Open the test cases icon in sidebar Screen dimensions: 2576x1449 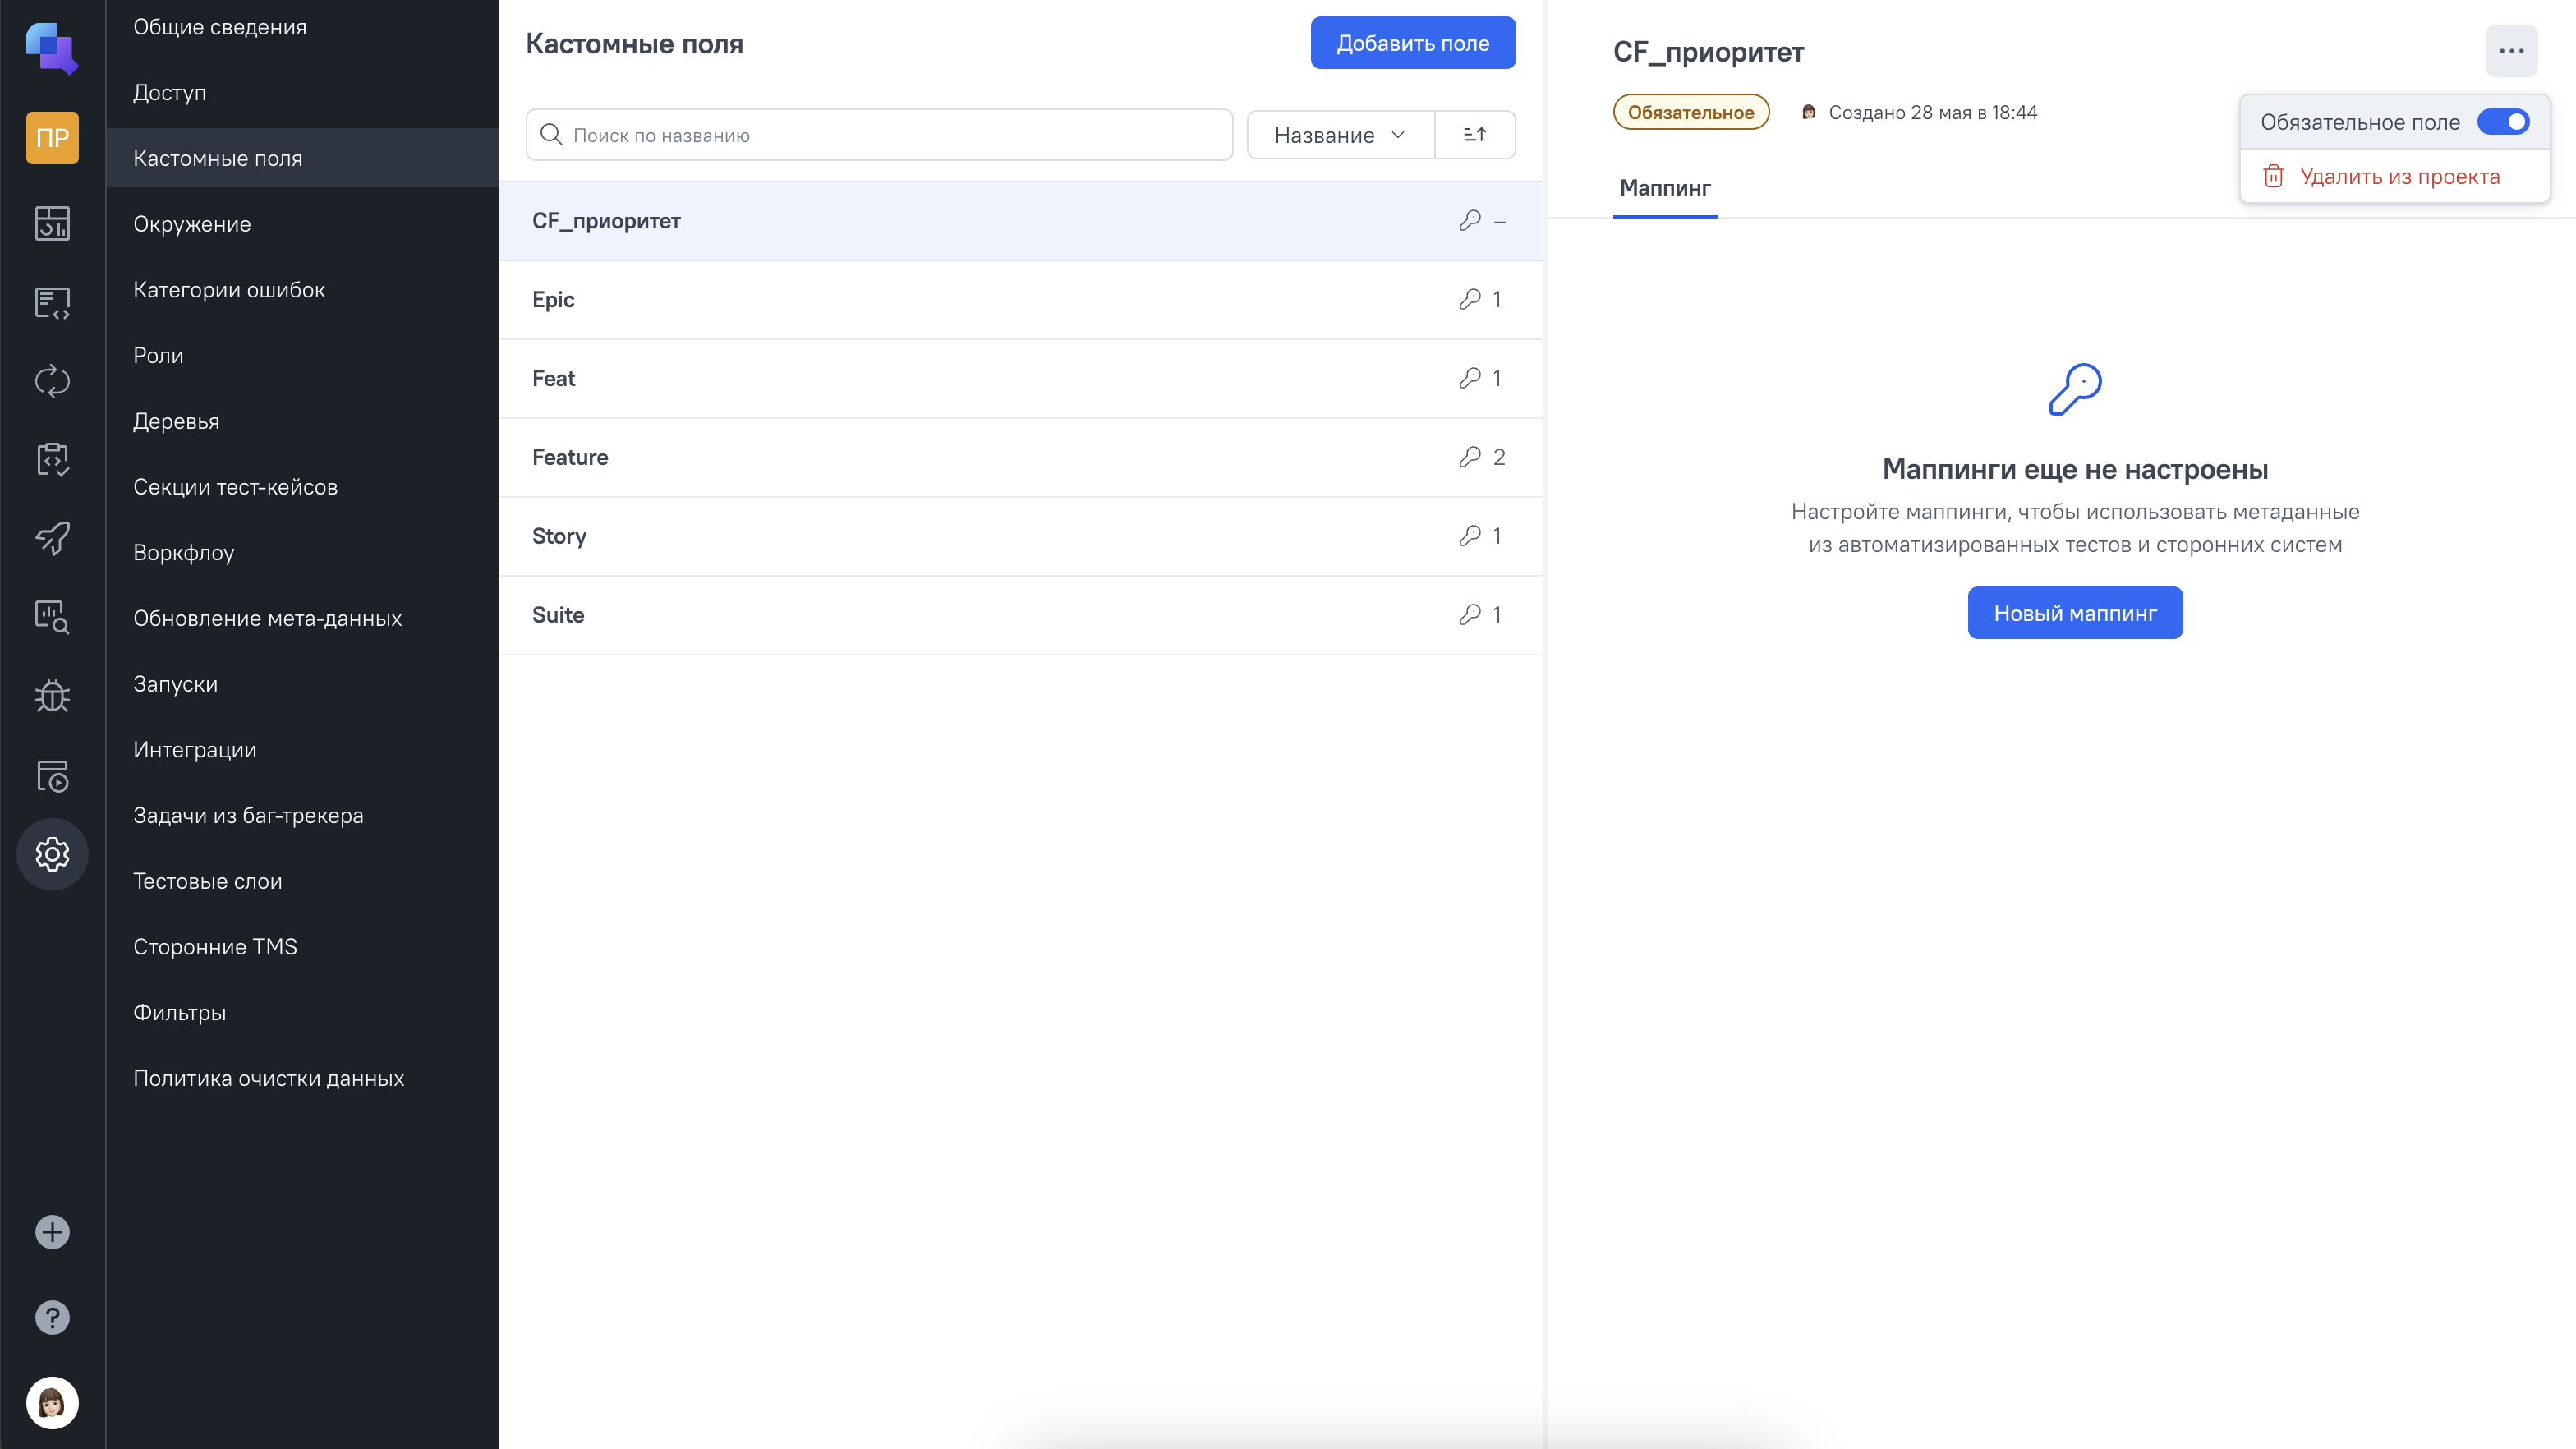(52, 302)
